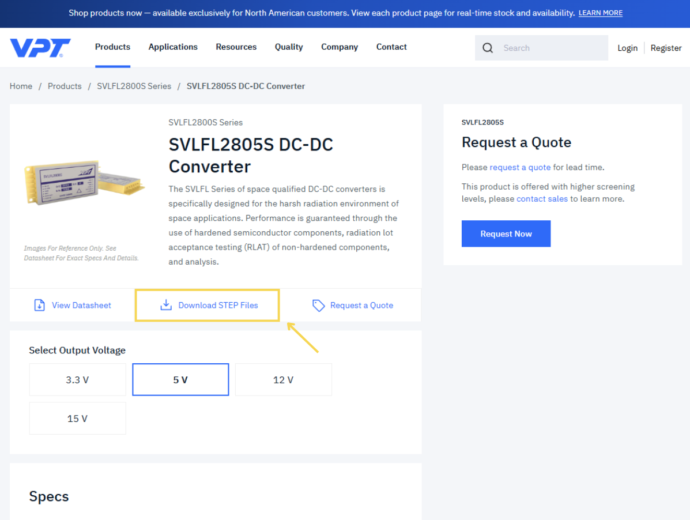Click the VPT logo
The image size is (690, 520).
40,48
